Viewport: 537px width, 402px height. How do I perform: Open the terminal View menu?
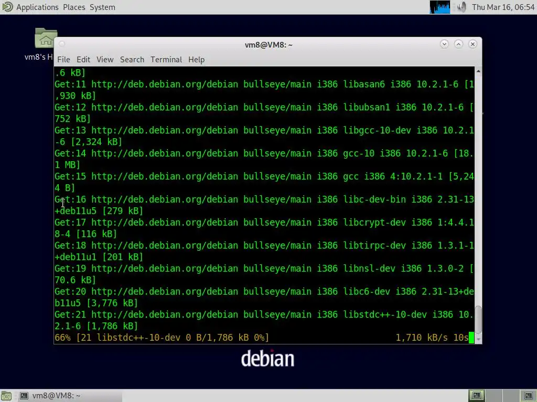coord(105,60)
